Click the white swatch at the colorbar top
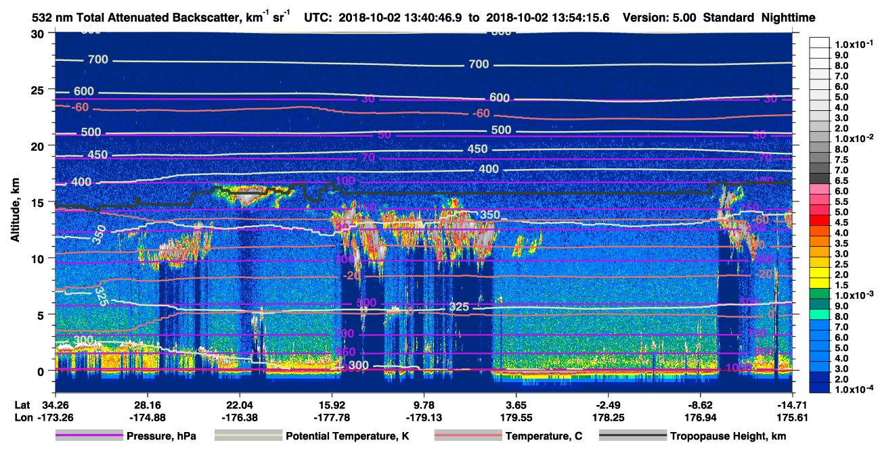This screenshot has height=451, width=880. [x=819, y=42]
